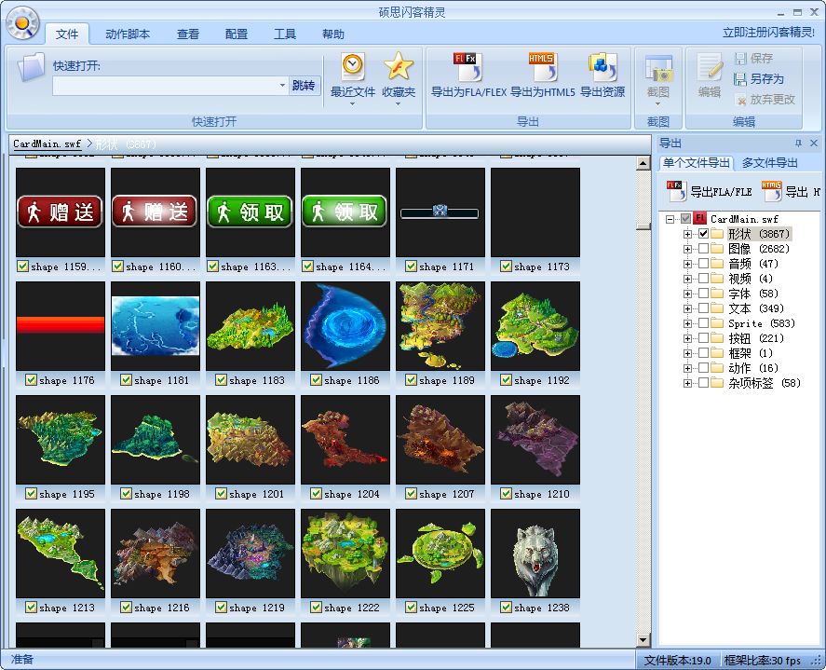Click Export to FLA/FLEX ribbon icon
The width and height of the screenshot is (826, 670).
point(468,66)
